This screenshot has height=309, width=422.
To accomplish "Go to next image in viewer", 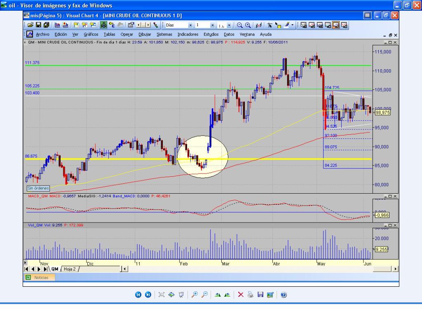I will point(148,295).
